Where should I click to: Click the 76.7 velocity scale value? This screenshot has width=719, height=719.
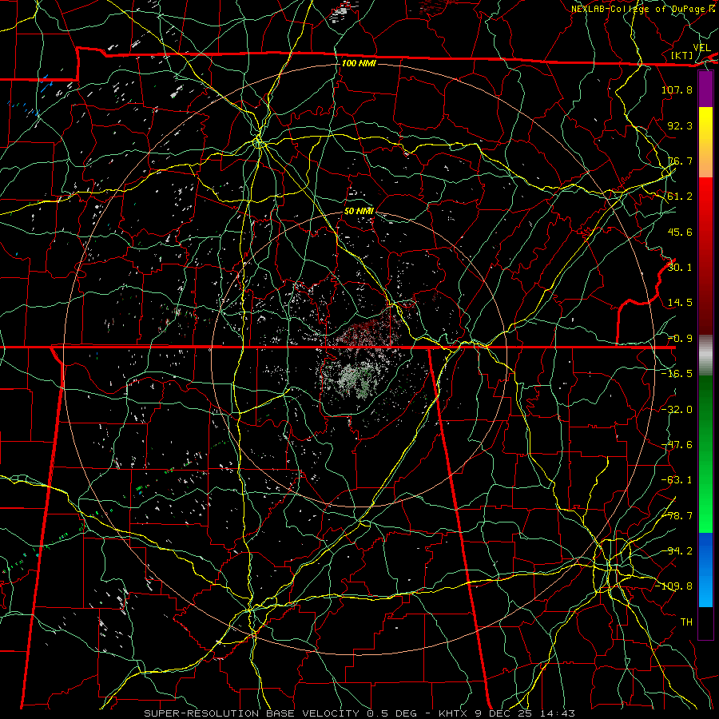point(680,161)
